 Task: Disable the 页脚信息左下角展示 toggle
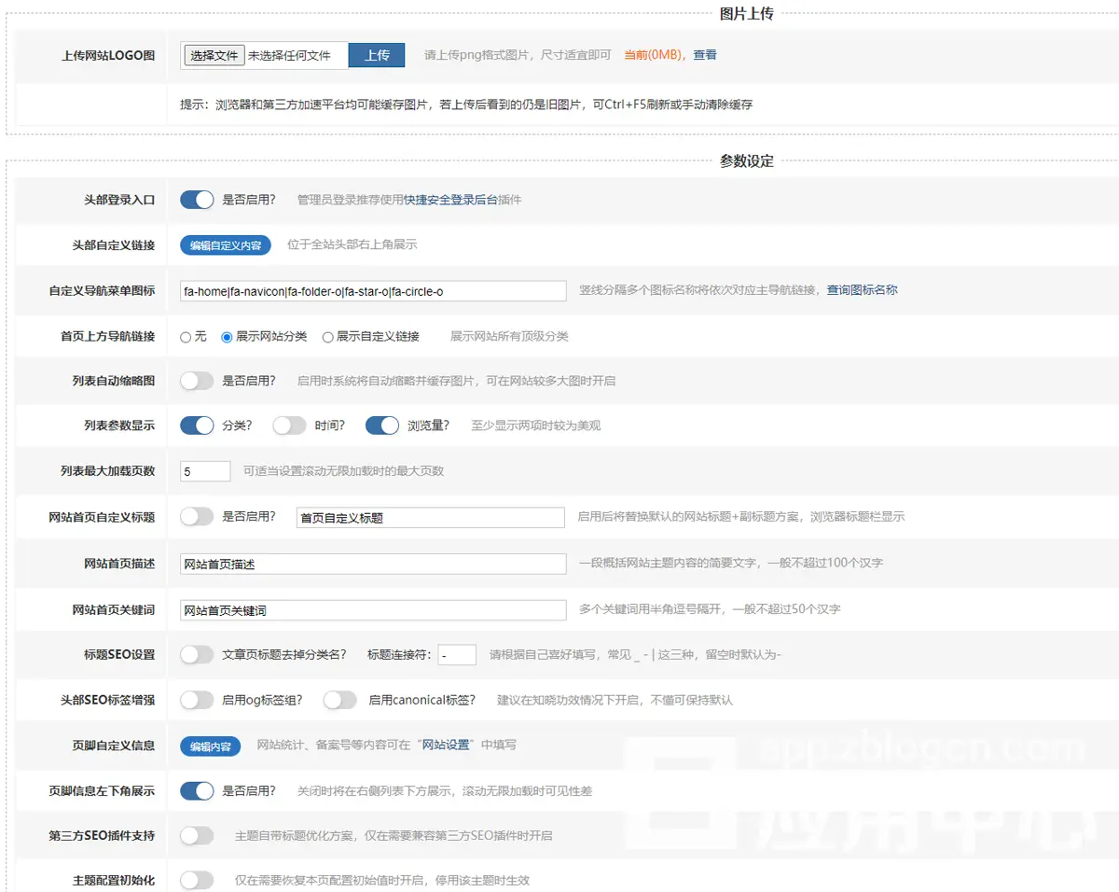[x=198, y=790]
